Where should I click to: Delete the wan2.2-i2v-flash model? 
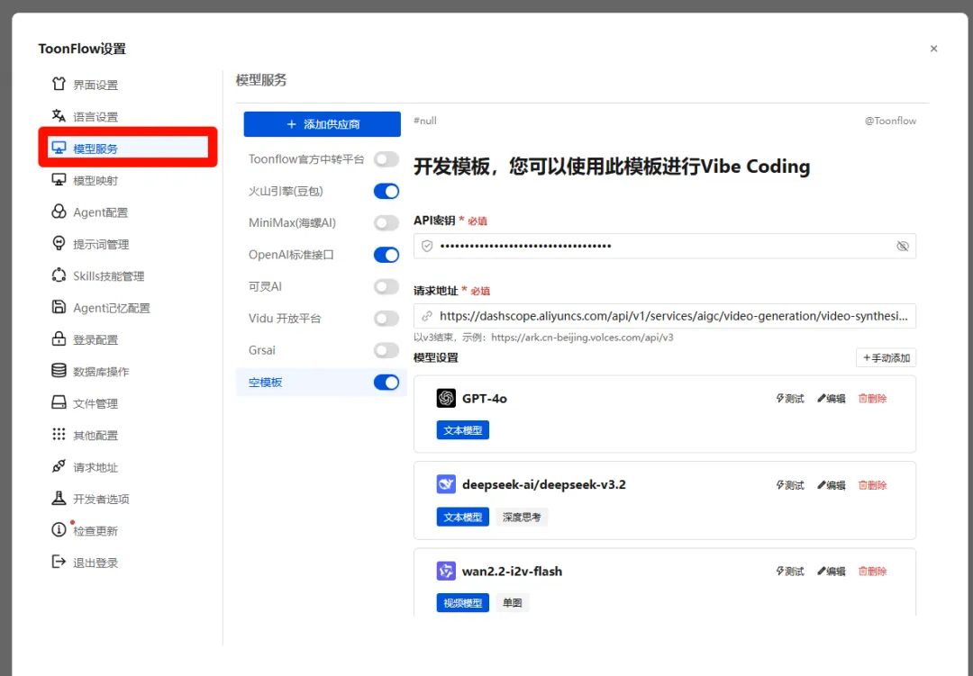[x=872, y=571]
